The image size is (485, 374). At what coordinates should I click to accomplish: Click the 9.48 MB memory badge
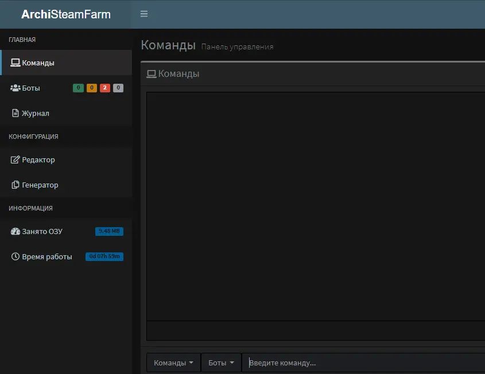(x=109, y=231)
